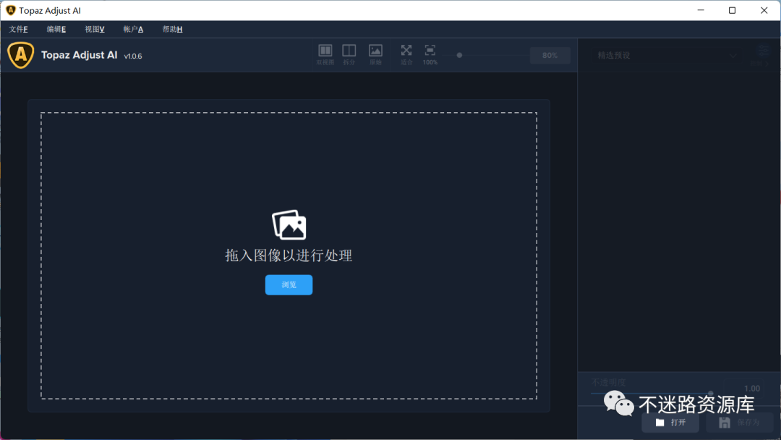This screenshot has height=440, width=781.
Task: Select the 拆分 split view icon
Action: click(x=349, y=55)
